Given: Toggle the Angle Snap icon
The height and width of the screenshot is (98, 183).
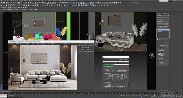Looking at the screenshot, I should tap(53, 3).
